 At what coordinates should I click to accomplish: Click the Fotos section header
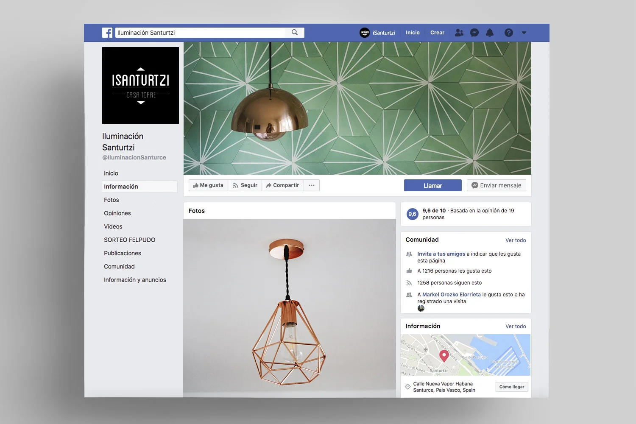click(197, 211)
